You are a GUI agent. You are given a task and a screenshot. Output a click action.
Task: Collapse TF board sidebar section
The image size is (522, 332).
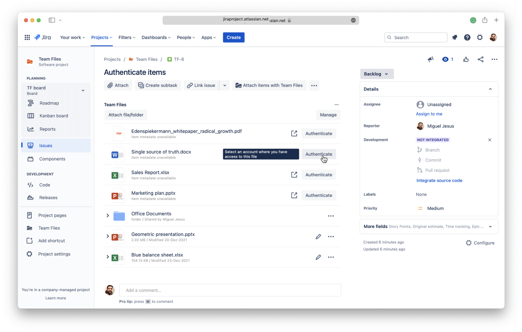83,91
